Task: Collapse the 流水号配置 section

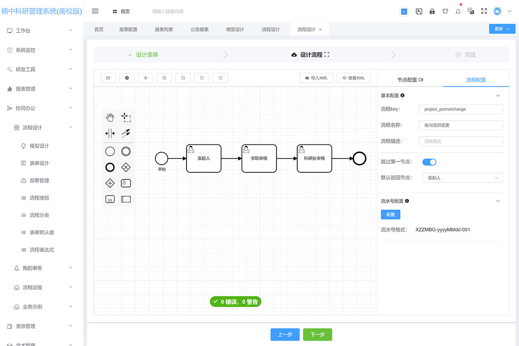Action: tap(498, 201)
